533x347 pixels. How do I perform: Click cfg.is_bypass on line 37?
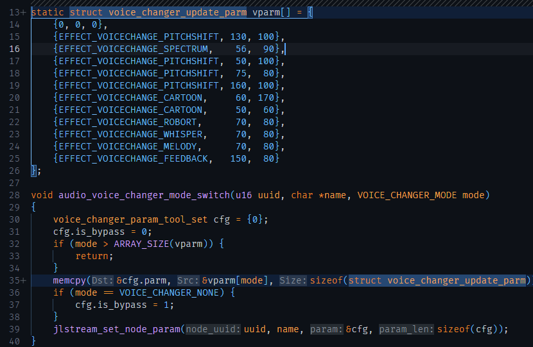coord(111,305)
